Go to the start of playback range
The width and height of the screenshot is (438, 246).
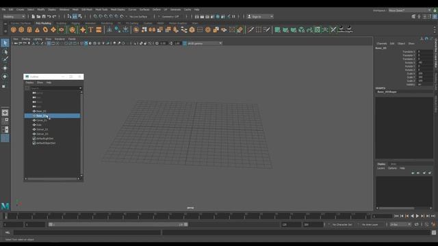(x=396, y=216)
